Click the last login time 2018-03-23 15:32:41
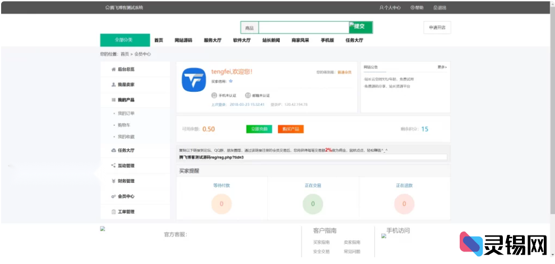The height and width of the screenshot is (264, 555). pyautogui.click(x=247, y=105)
